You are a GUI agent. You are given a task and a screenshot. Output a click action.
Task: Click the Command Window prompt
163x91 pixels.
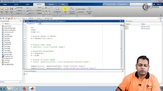[x=27, y=74]
